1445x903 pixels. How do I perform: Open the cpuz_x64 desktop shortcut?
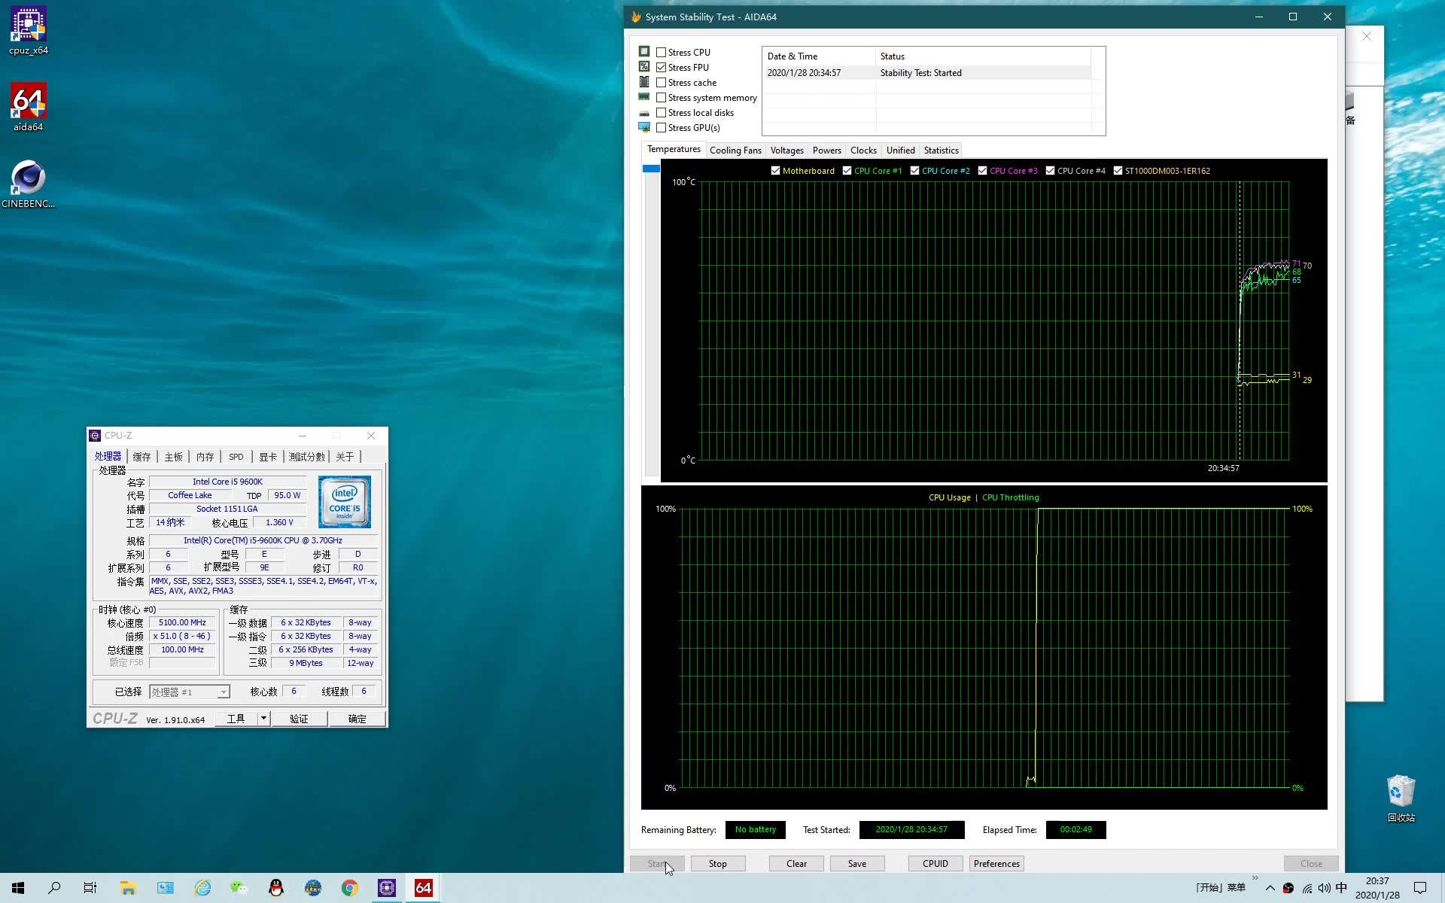click(29, 30)
